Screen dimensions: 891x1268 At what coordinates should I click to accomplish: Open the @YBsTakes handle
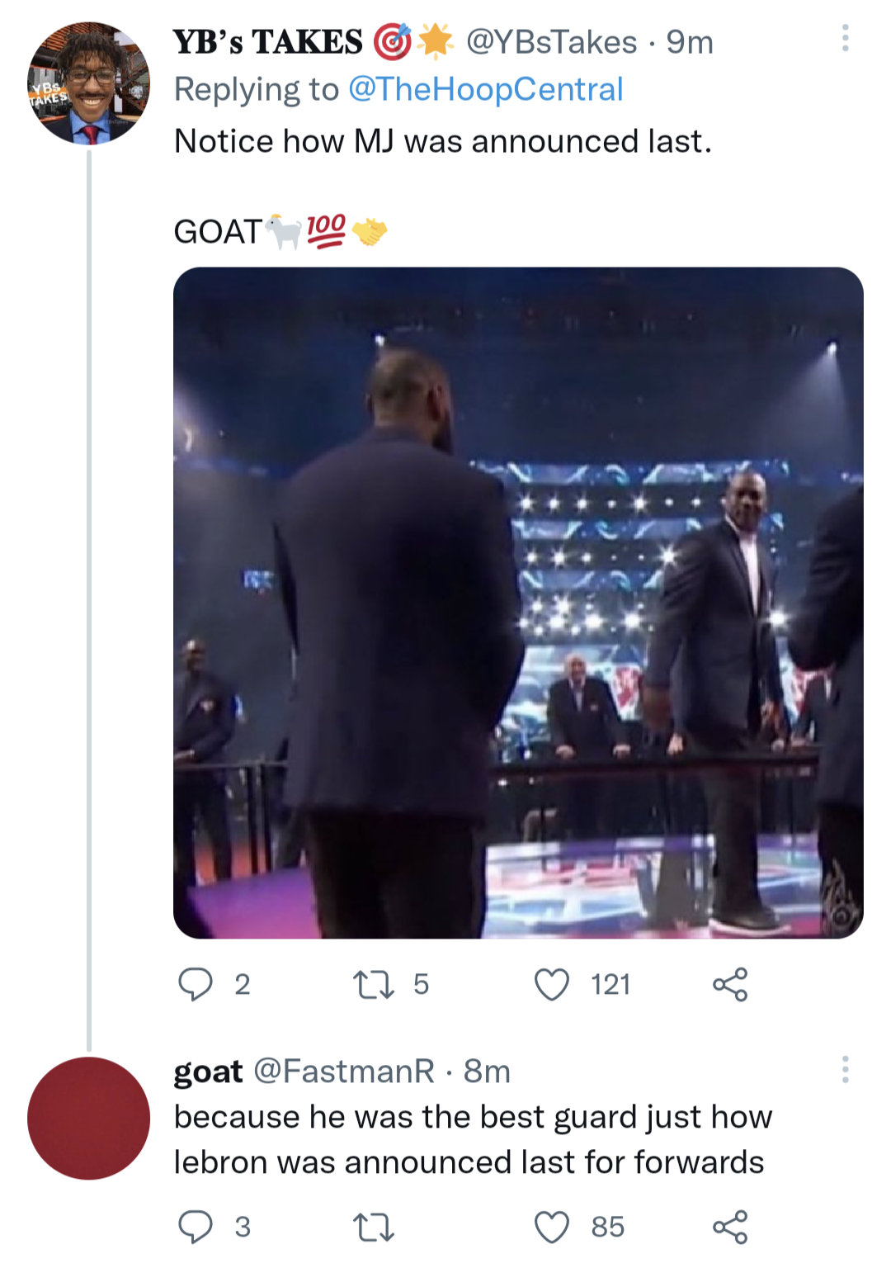[x=551, y=42]
